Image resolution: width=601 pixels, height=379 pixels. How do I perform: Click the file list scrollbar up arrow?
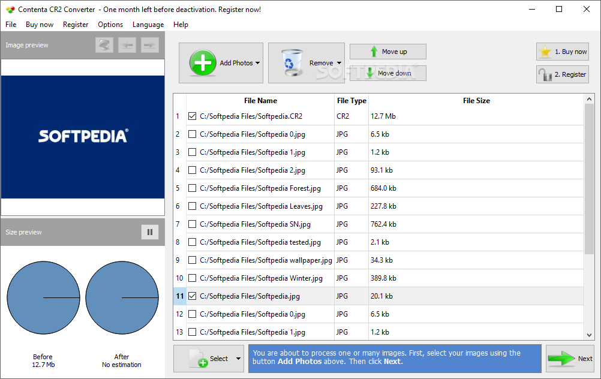click(589, 100)
